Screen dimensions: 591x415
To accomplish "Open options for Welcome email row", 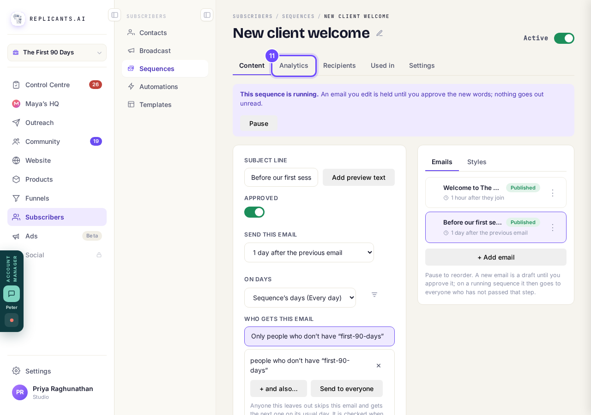I will pyautogui.click(x=552, y=193).
